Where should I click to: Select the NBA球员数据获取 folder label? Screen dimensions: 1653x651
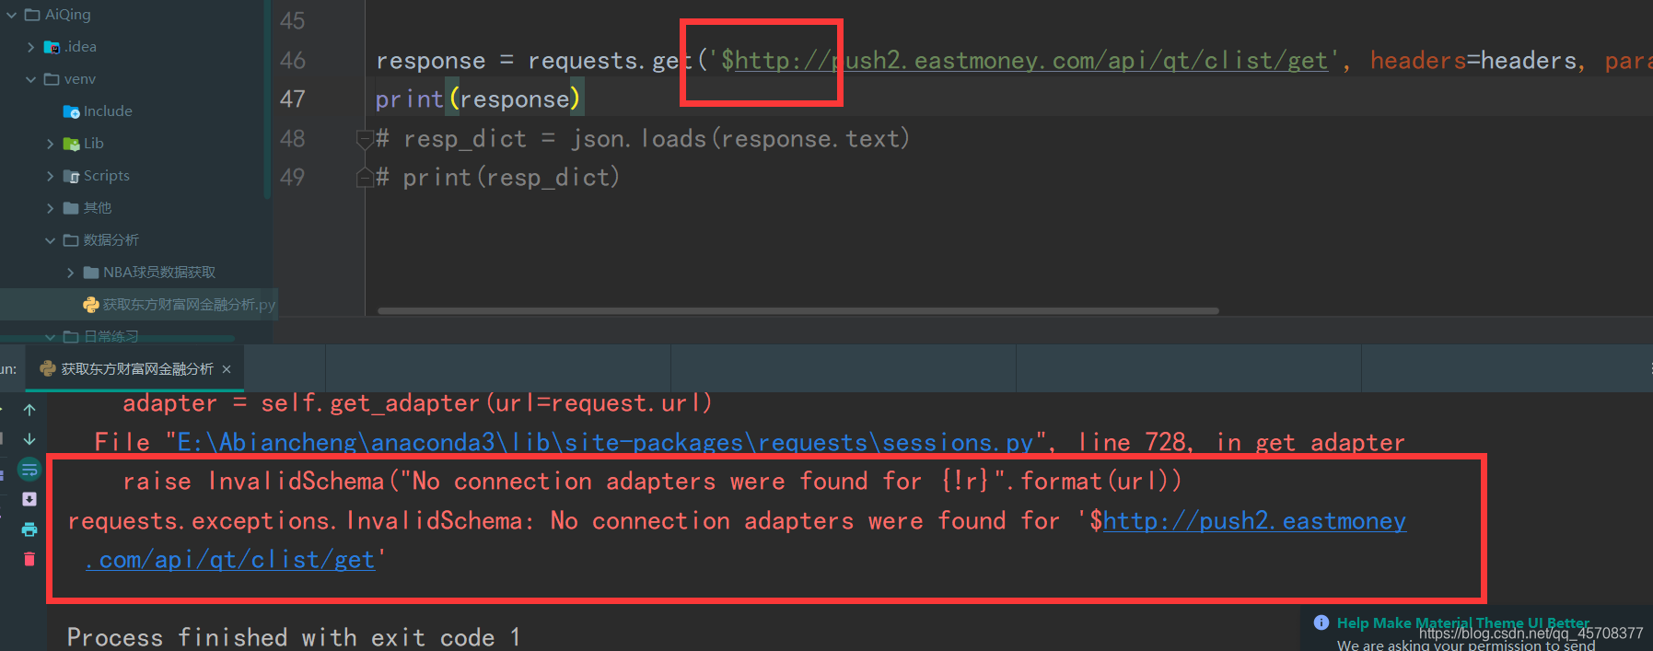coord(159,273)
